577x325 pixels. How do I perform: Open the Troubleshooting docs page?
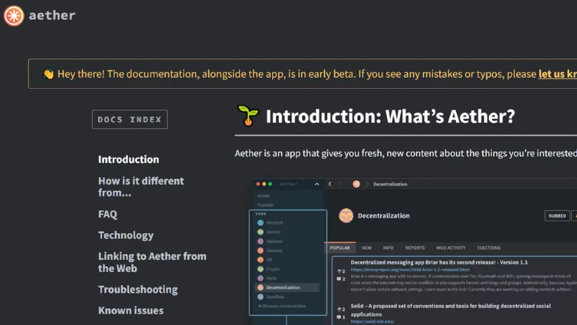tap(138, 289)
